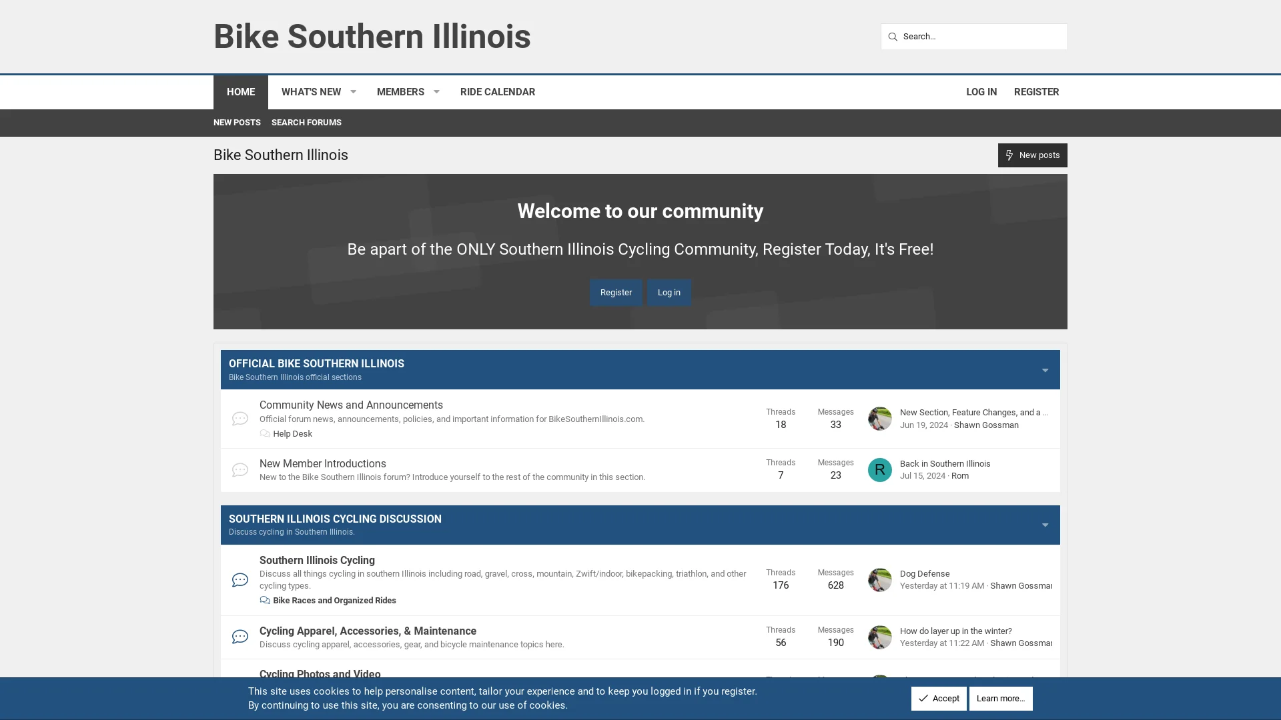Click Yesterday at 11:22 AM timestamp
This screenshot has height=720, width=1281.
click(941, 643)
